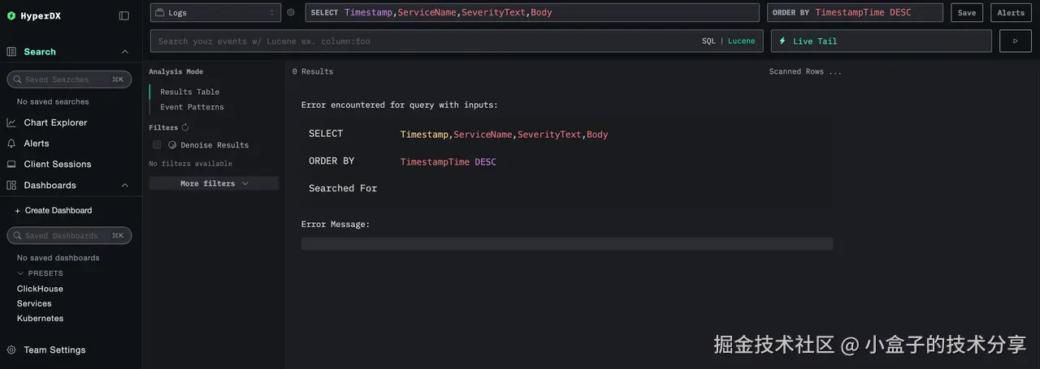
Task: Open Client Sessions in sidebar
Action: click(57, 164)
